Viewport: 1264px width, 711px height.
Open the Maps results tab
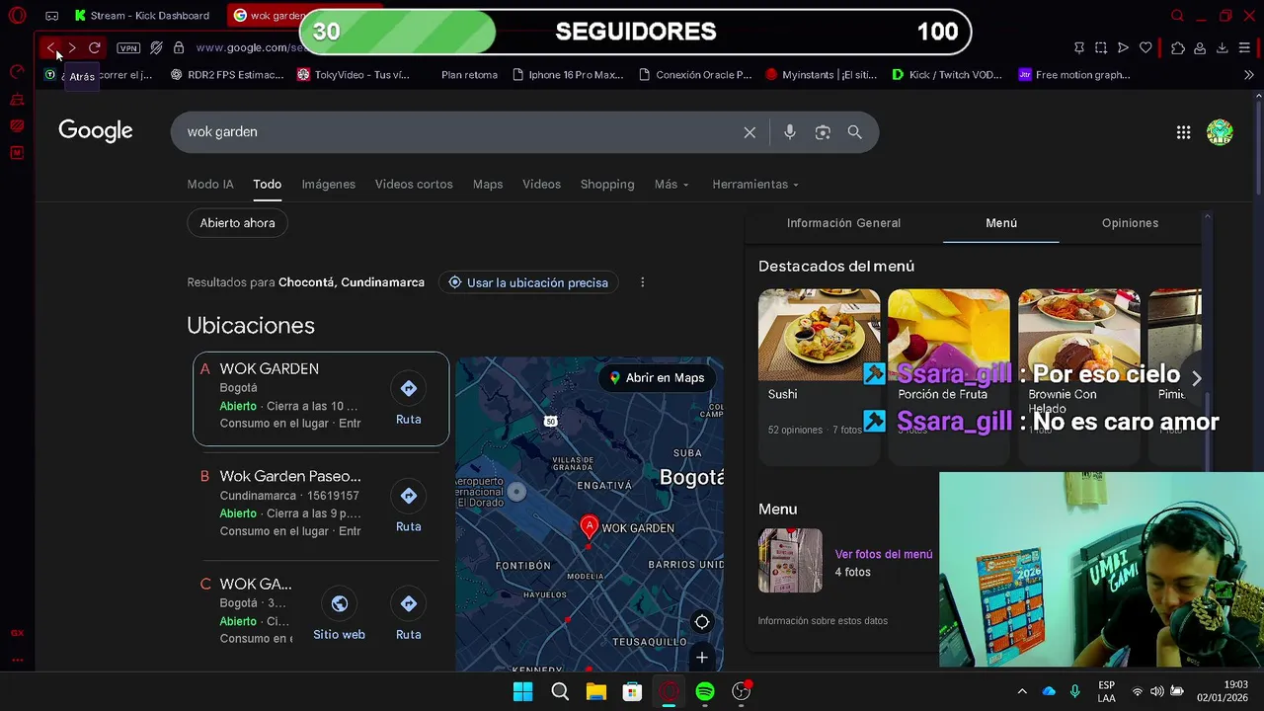(488, 185)
